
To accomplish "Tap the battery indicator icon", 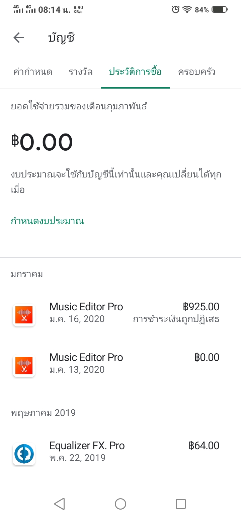I will (x=220, y=9).
